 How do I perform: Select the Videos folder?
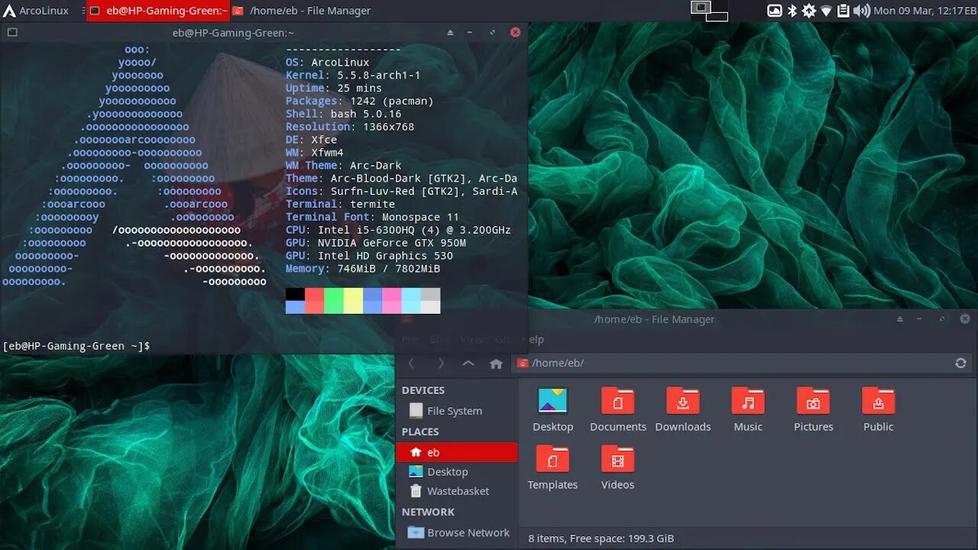[x=617, y=467]
